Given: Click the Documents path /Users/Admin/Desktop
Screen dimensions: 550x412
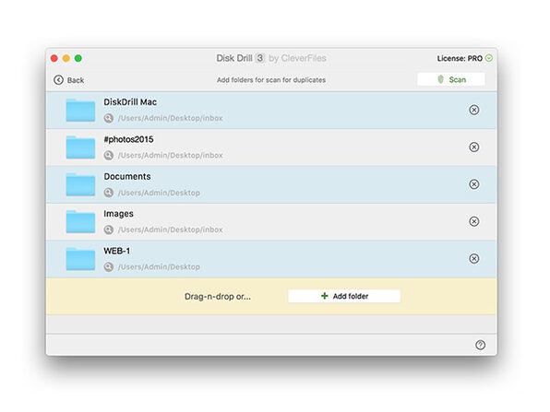Looking at the screenshot, I should click(x=159, y=193).
